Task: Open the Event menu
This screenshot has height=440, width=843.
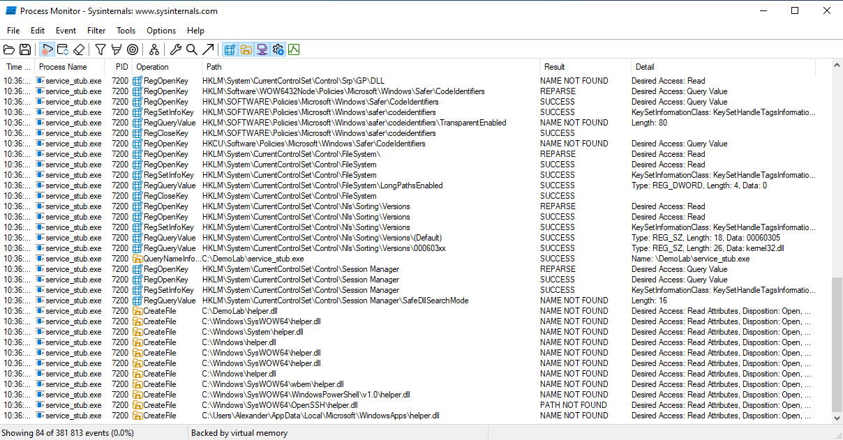Action: click(66, 31)
